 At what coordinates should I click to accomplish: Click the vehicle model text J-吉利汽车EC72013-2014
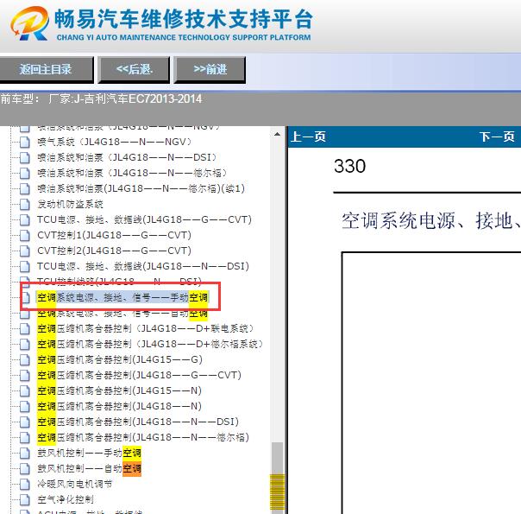138,98
